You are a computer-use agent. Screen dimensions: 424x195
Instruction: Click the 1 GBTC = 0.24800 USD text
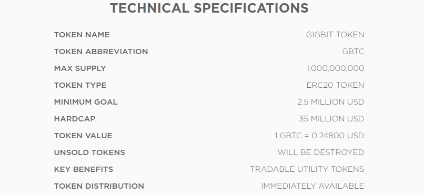(319, 136)
